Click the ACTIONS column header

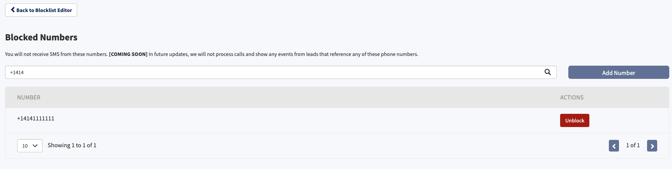tap(572, 98)
